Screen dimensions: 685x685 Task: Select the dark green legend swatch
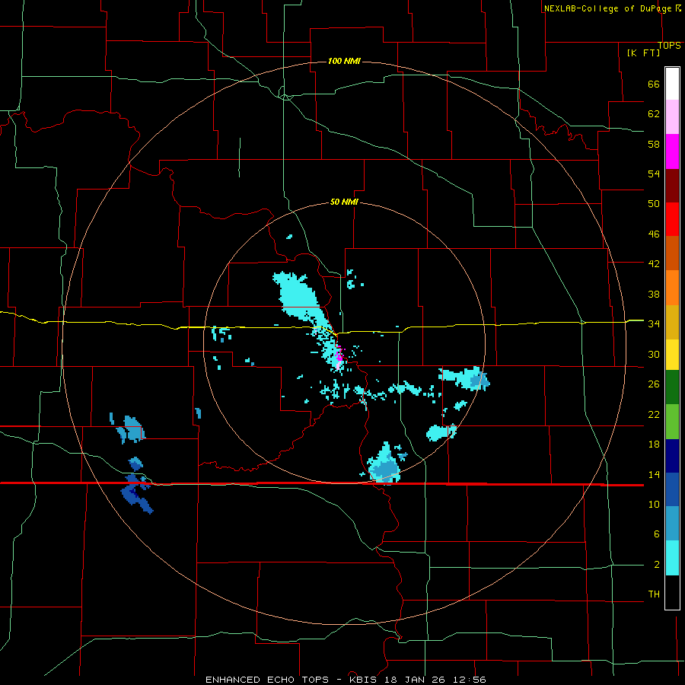[672, 387]
